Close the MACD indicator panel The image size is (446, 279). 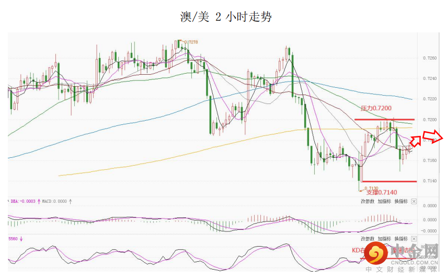pyautogui.click(x=414, y=201)
